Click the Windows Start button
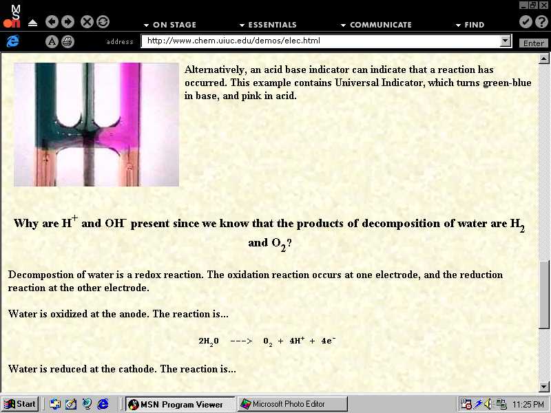This screenshot has height=413, width=551. pos(20,404)
